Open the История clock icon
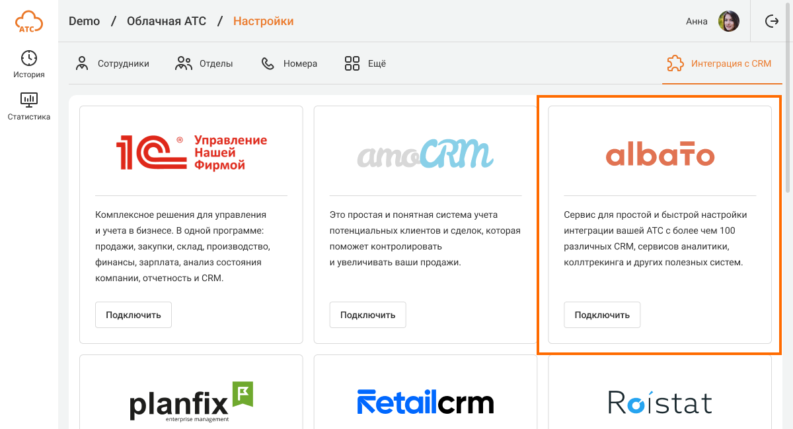Screen dimensions: 793x429 (x=29, y=58)
